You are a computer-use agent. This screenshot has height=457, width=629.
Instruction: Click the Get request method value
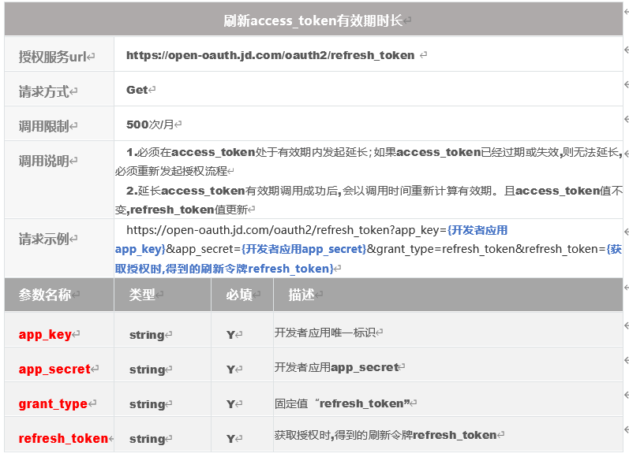[x=137, y=90]
